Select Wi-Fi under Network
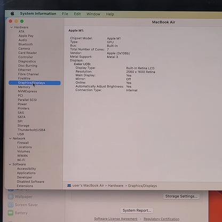 pyautogui.click(x=21, y=160)
